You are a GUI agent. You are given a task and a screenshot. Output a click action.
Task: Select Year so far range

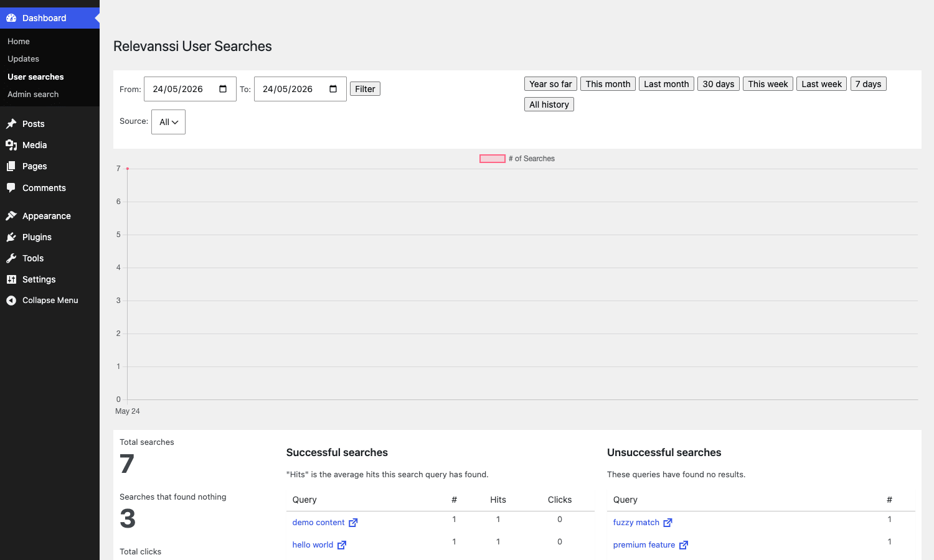550,84
